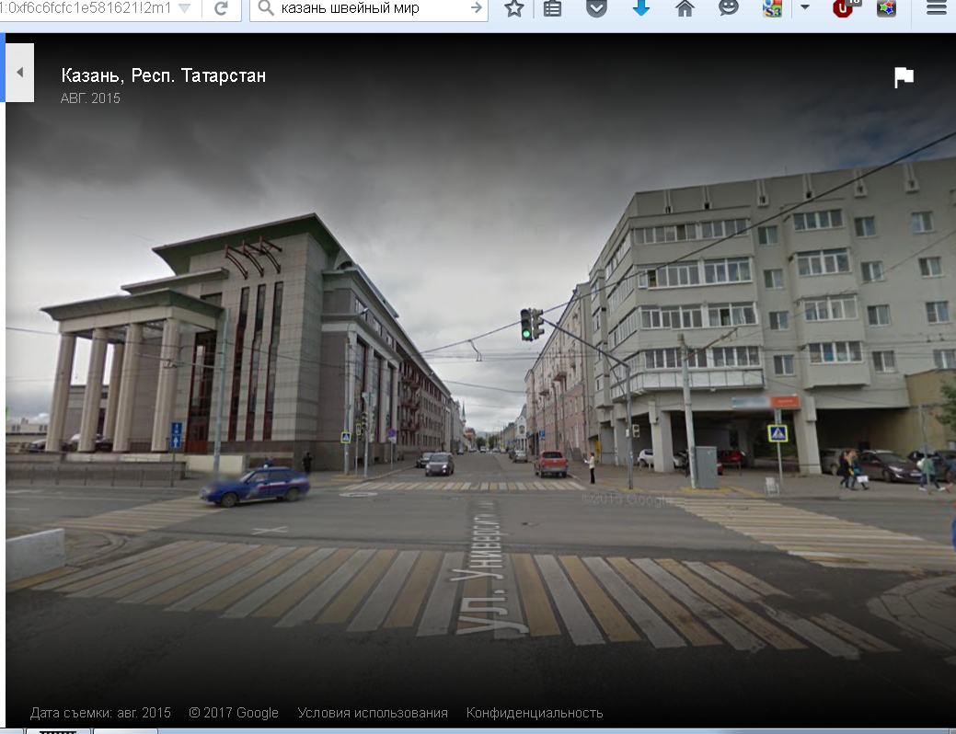Open the URL history dropdown arrow
956x734 pixels.
click(185, 8)
